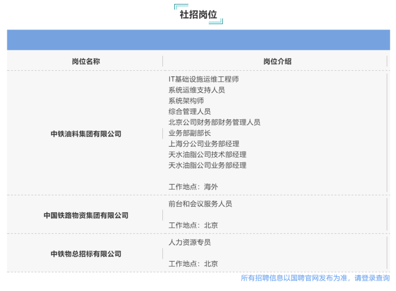Click IT基础设施运维工程师 position
Screen dimensions: 396x291
[x=204, y=79]
